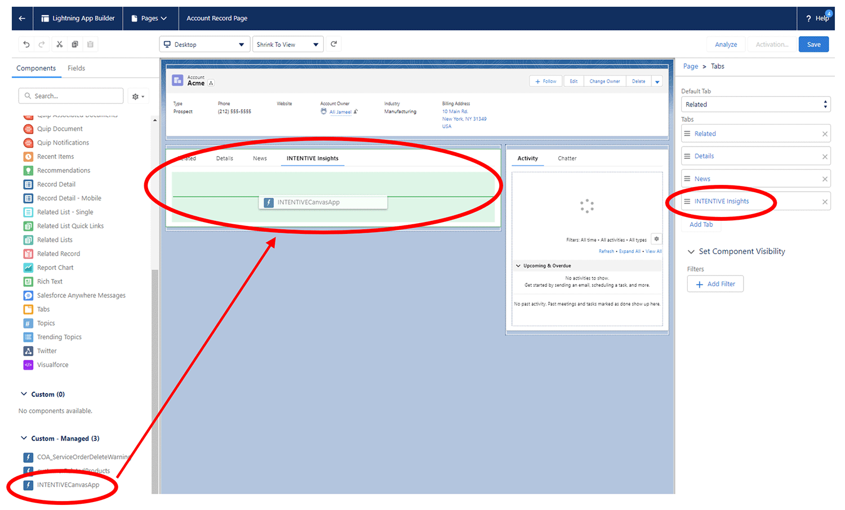
Task: Click the Details tab row in properties
Action: pyautogui.click(x=755, y=157)
